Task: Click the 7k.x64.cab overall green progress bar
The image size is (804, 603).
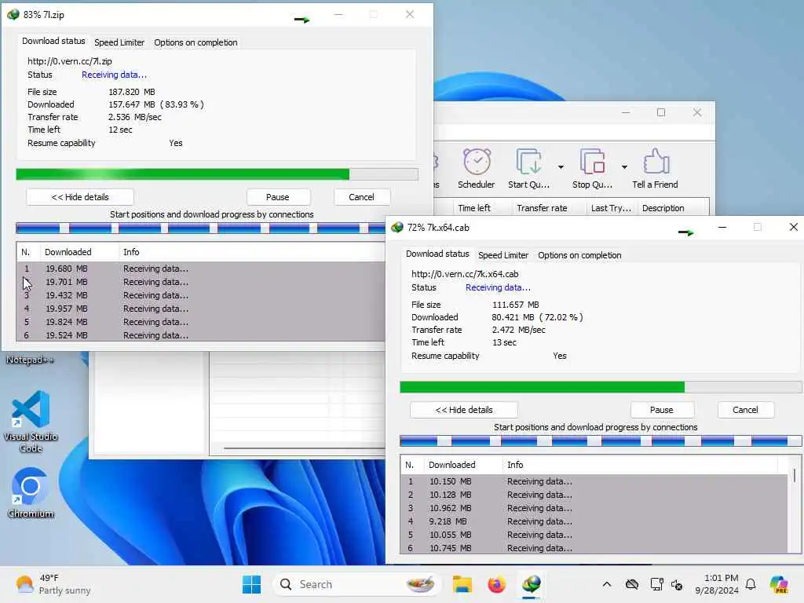Action: click(x=601, y=387)
